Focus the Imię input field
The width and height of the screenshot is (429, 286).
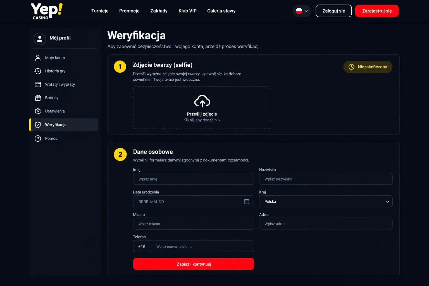pyautogui.click(x=194, y=179)
